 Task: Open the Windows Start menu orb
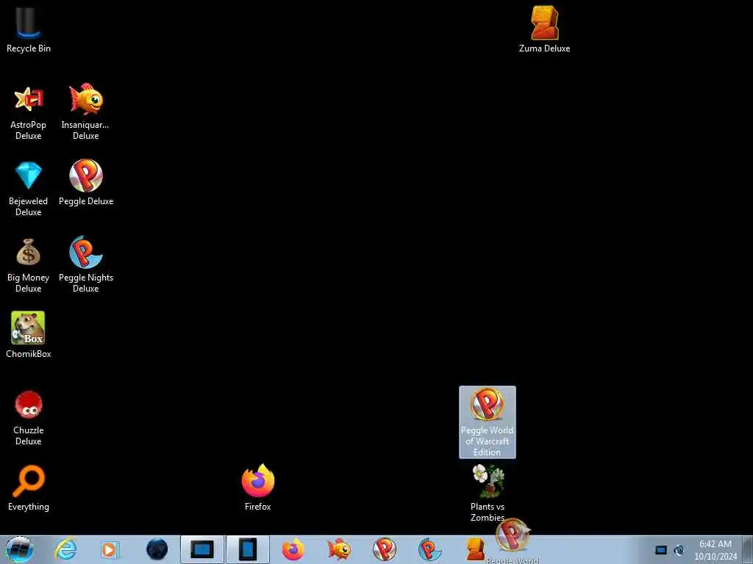click(x=20, y=549)
